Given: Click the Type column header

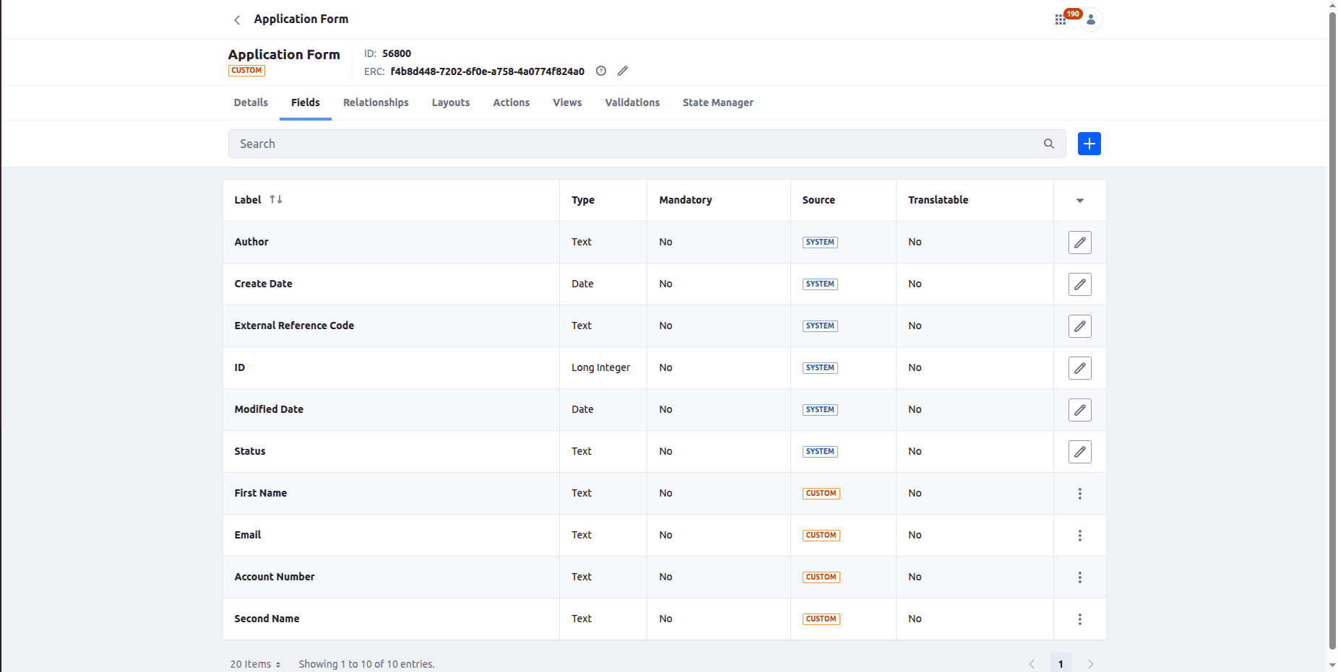Looking at the screenshot, I should [583, 200].
